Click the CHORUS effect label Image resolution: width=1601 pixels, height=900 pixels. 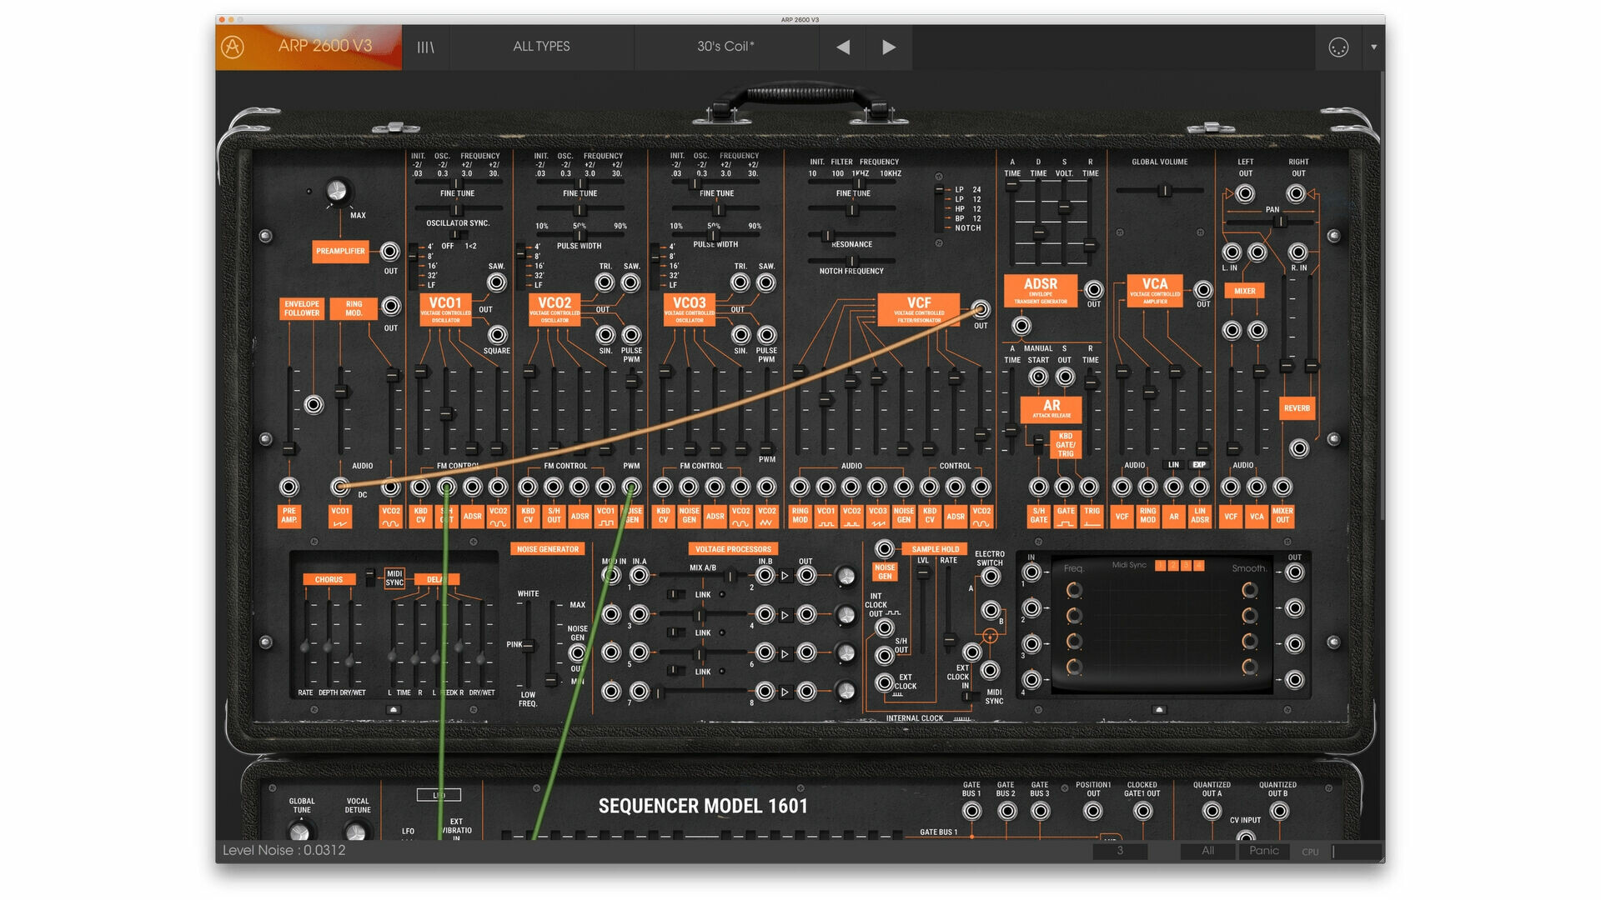(329, 579)
